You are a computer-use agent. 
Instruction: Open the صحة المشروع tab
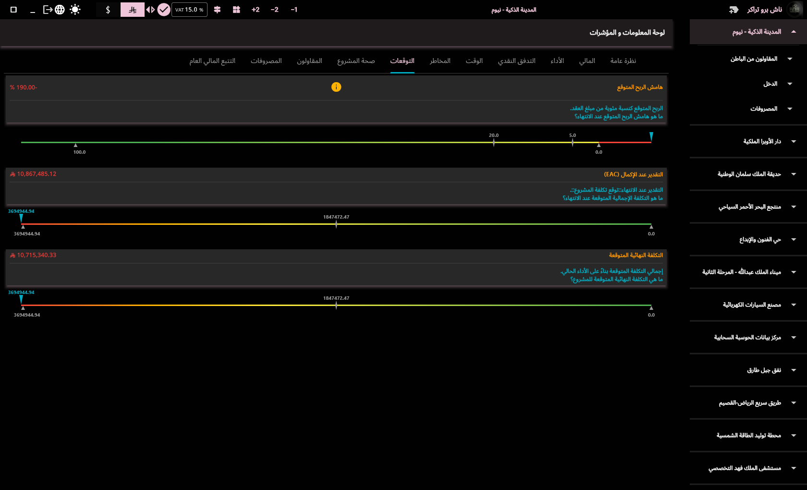click(x=356, y=61)
